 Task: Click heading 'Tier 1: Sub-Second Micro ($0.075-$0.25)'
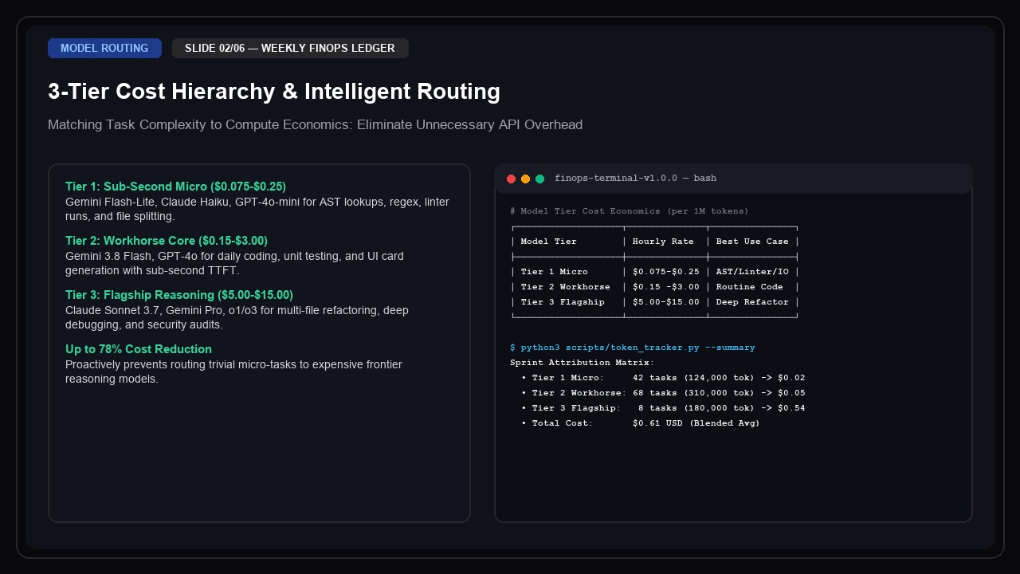tap(175, 187)
